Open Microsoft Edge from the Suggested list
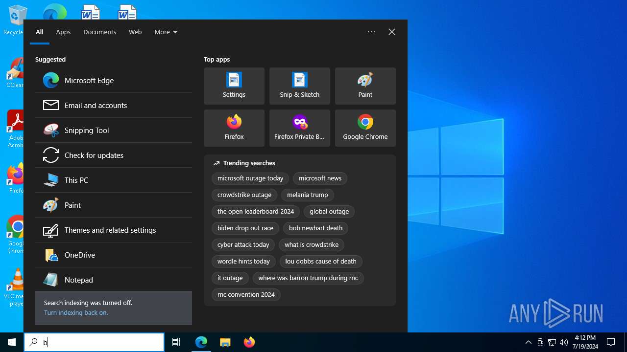Screen dimensions: 627x352 tap(89, 81)
